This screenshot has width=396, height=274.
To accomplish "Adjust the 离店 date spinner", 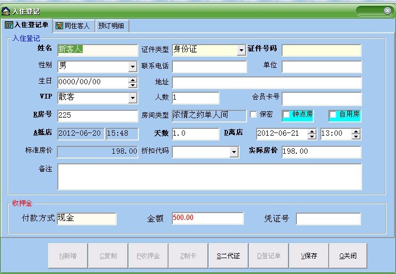I will point(312,134).
